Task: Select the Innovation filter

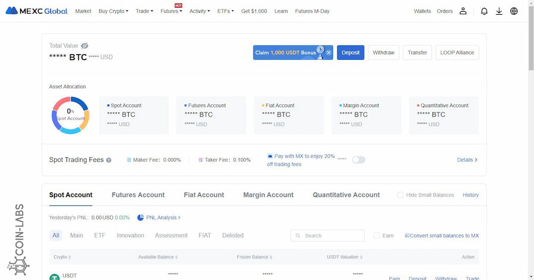Action: click(130, 235)
